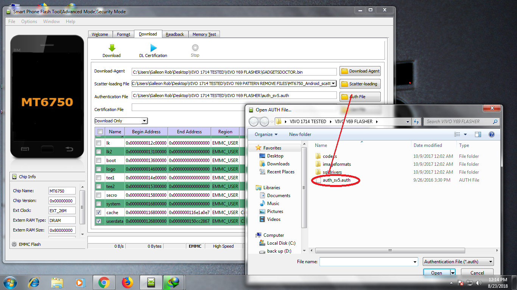Image resolution: width=517 pixels, height=290 pixels.
Task: Select Music library
Action: (273, 204)
